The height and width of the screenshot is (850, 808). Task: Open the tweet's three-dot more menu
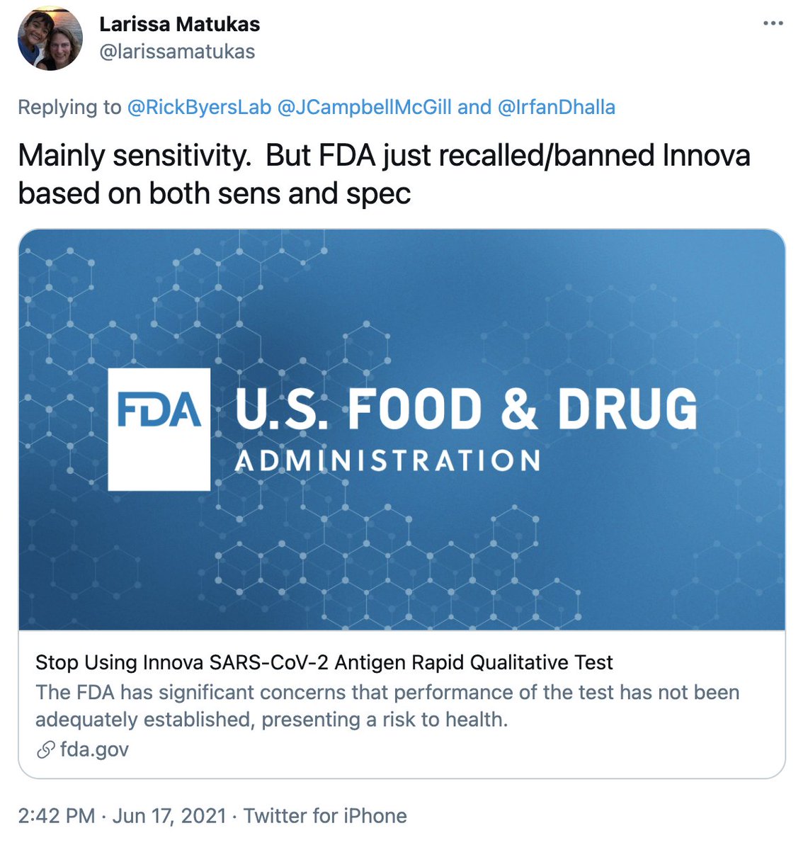coord(773,23)
